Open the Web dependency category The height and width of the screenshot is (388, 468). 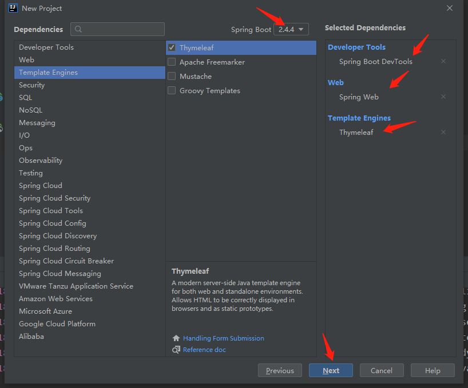point(90,59)
